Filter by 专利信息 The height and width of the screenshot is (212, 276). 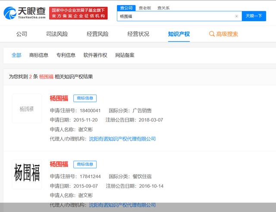(66, 55)
